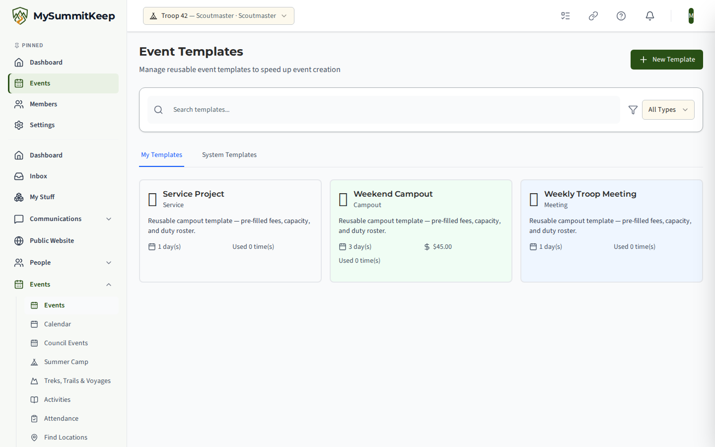Switch to the System Templates tab
The image size is (715, 447).
[229, 155]
